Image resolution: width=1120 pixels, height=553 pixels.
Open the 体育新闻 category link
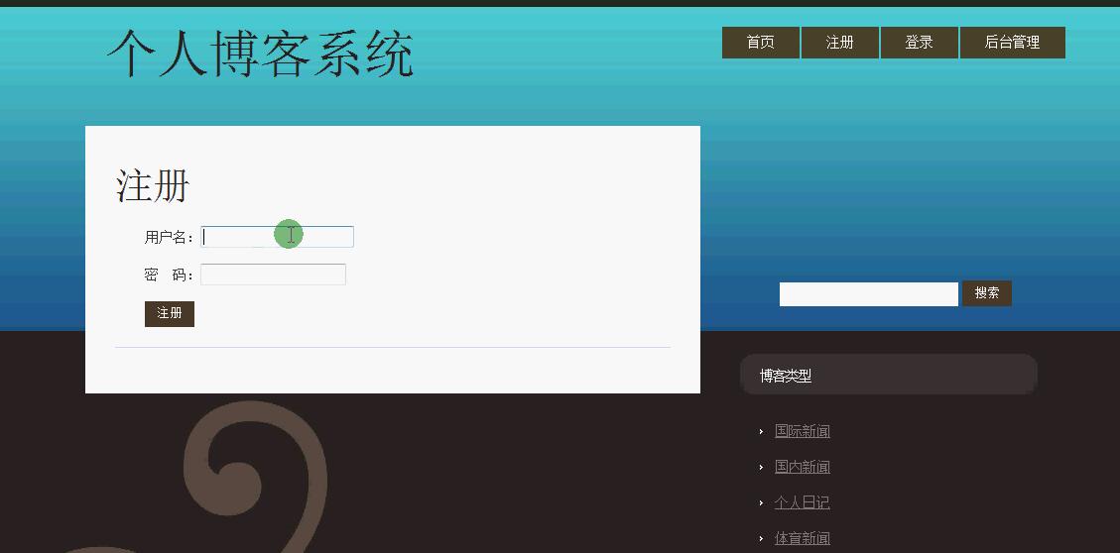click(x=803, y=538)
